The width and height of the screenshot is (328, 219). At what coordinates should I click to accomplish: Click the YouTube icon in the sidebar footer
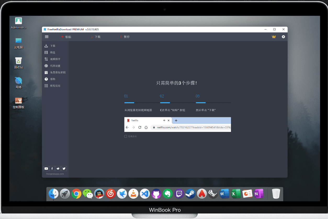46,168
